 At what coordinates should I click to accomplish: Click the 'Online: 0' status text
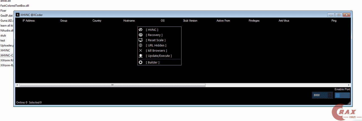22,102
